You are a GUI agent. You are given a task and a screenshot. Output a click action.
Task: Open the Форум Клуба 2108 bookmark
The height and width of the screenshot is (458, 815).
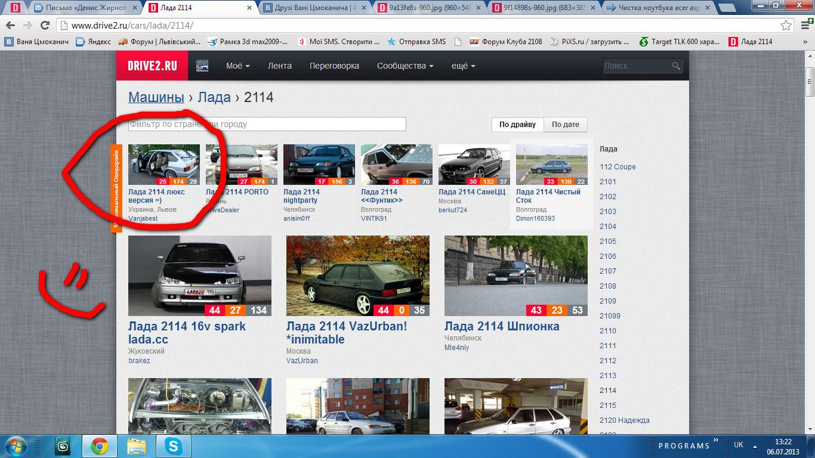(506, 42)
